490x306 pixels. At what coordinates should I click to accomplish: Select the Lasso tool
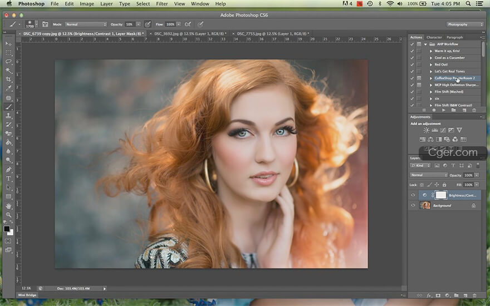click(8, 62)
